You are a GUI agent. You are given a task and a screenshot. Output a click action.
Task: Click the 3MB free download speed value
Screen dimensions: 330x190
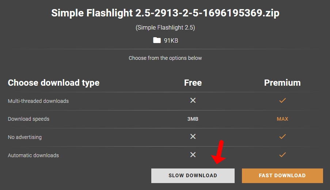[193, 119]
